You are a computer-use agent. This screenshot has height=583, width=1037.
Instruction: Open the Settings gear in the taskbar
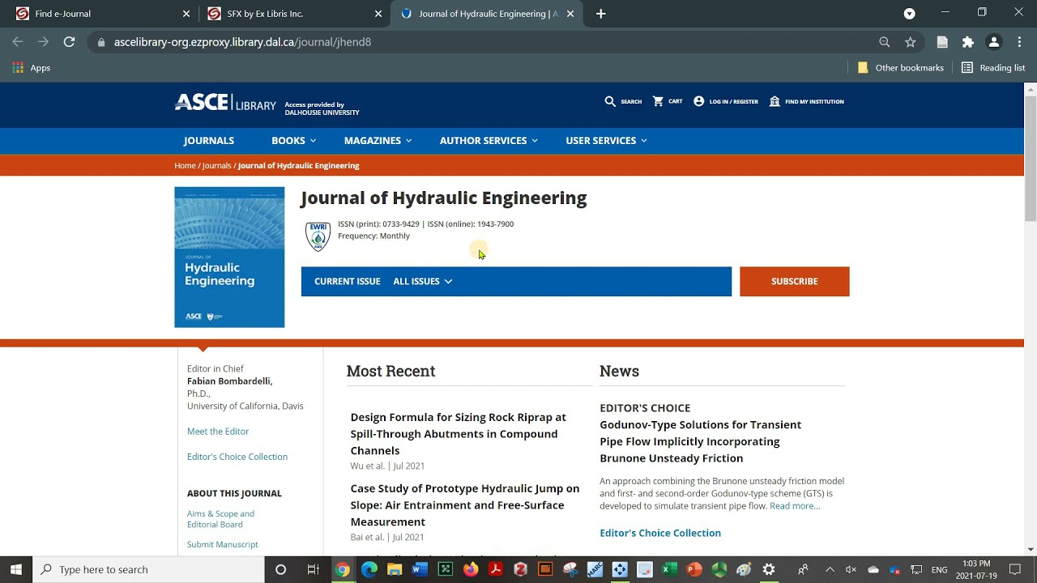(769, 569)
